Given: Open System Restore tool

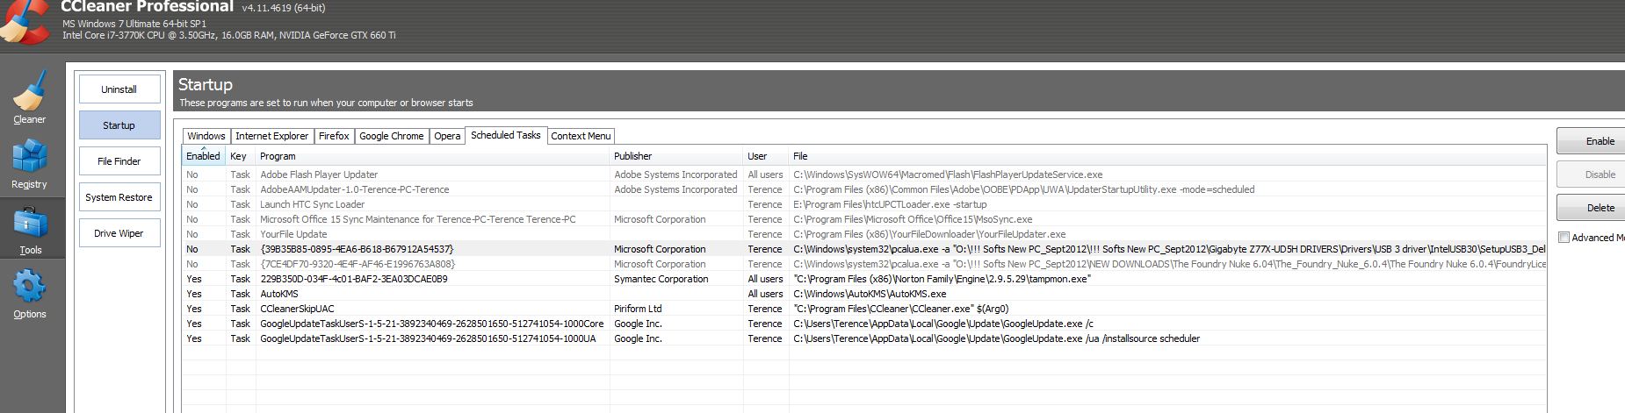Looking at the screenshot, I should click(119, 197).
